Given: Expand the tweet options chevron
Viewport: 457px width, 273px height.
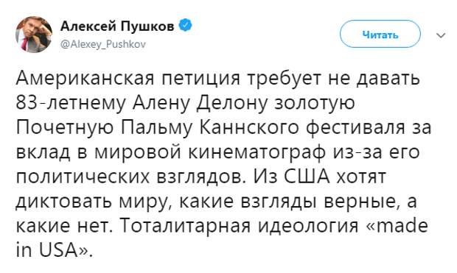Looking at the screenshot, I should (442, 35).
